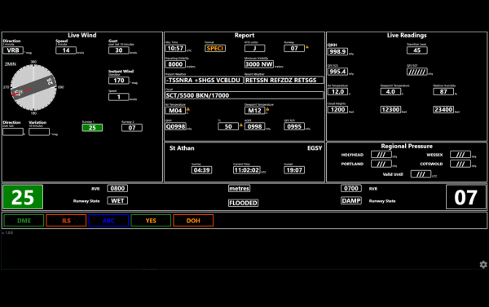Click report field showing 0998 without Q
The height and width of the screenshot is (307, 489).
pos(255,126)
